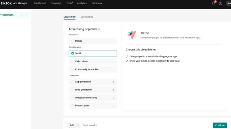Open the Analytics menu item

coord(82,3)
